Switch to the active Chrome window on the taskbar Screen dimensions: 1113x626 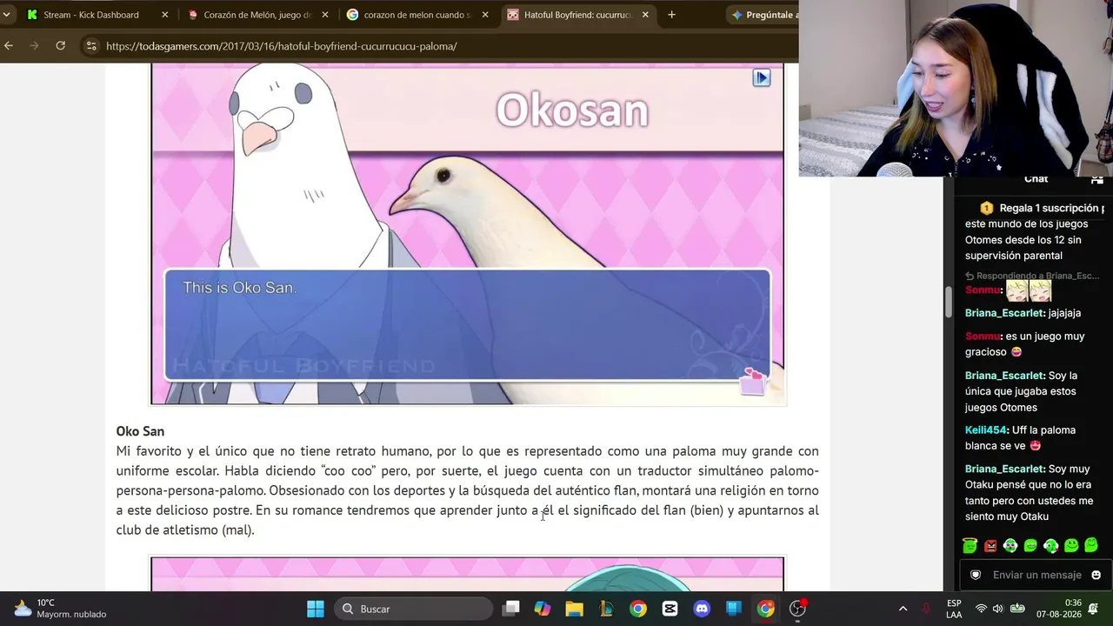(x=765, y=609)
